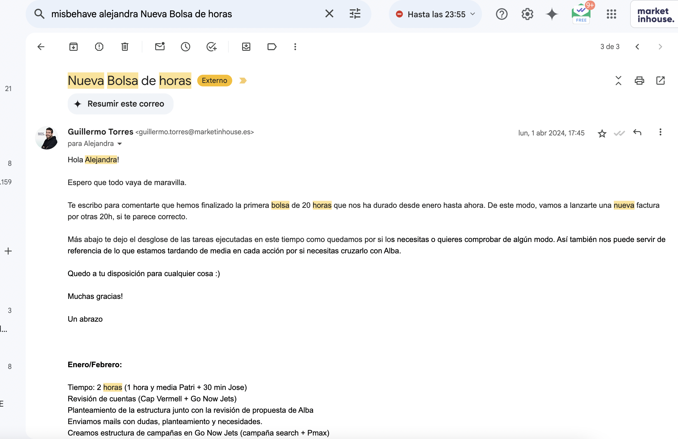Open the toolbar three-dot menu
The width and height of the screenshot is (678, 439).
tap(295, 47)
